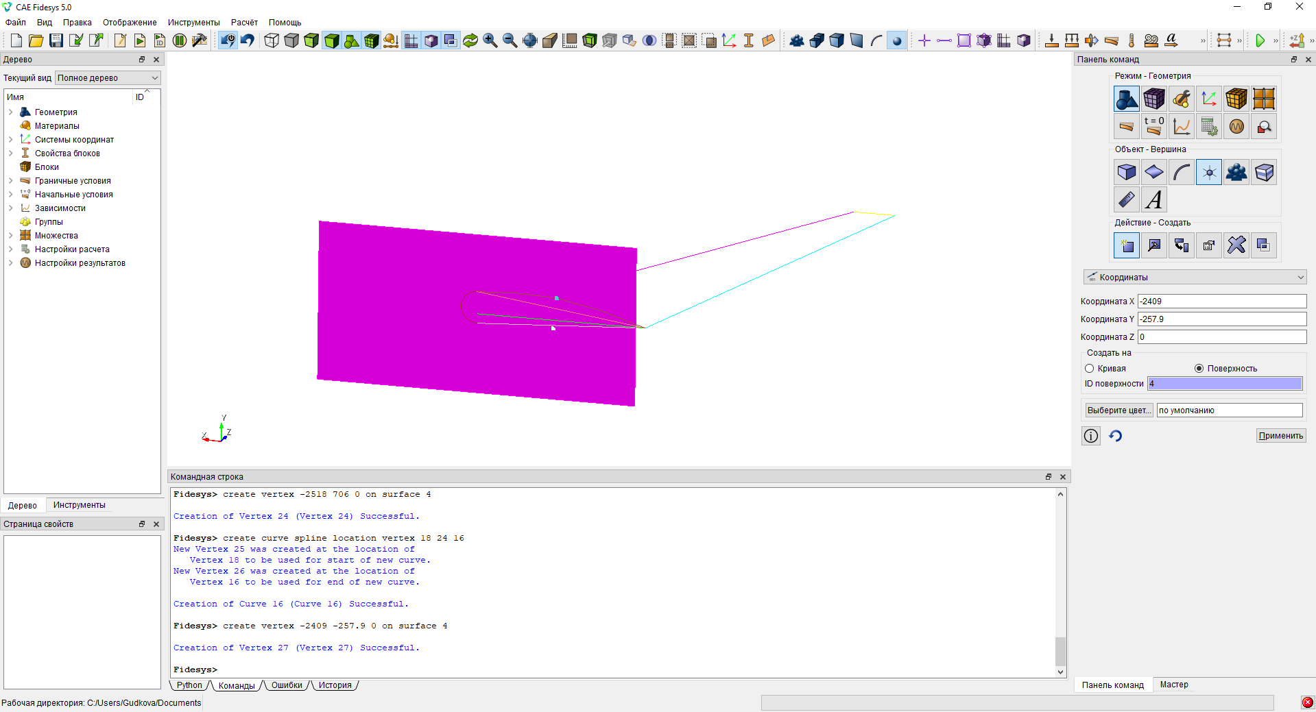This screenshot has width=1316, height=712.
Task: Expand the Начальные условия tree node
Action: (x=11, y=195)
